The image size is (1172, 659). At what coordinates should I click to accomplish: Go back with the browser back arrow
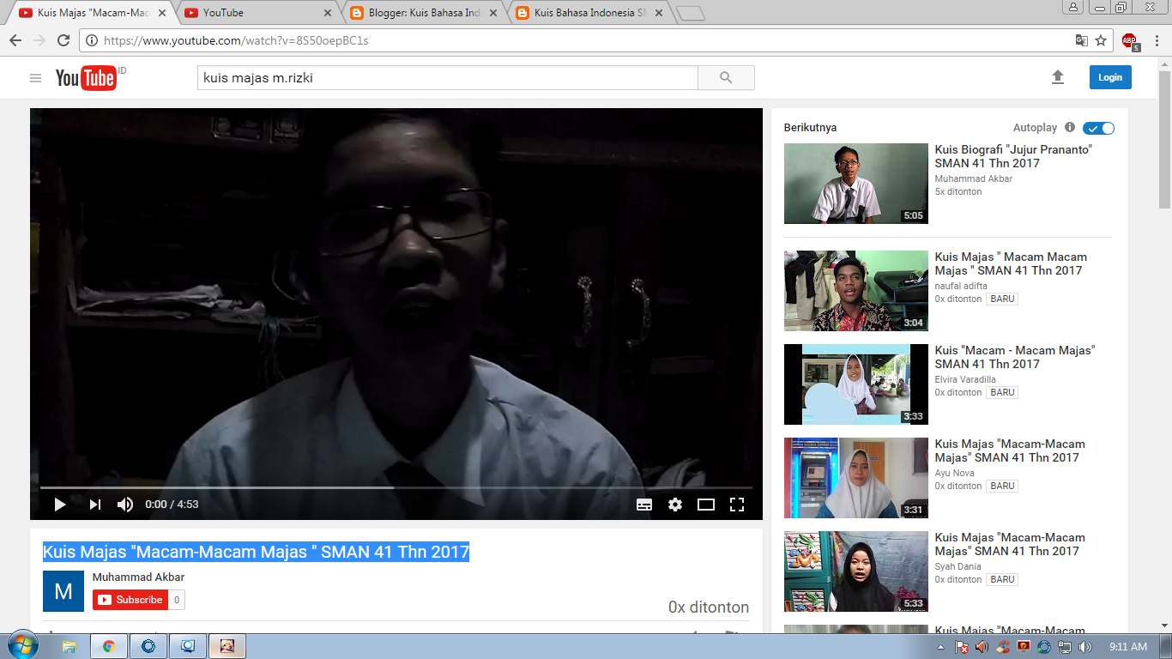point(15,40)
